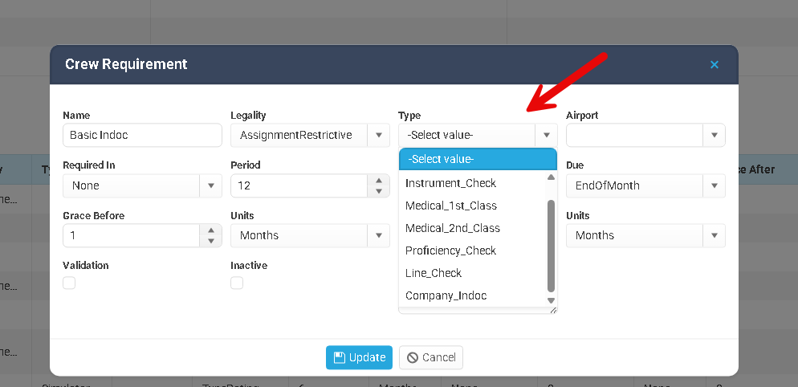Choose Medical_1st_Class option
This screenshot has height=387, width=798.
(450, 206)
